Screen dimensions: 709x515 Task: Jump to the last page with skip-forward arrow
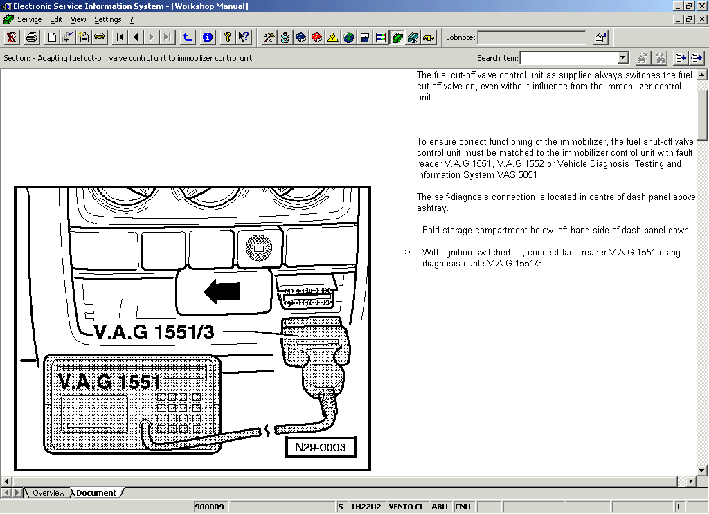tap(168, 37)
